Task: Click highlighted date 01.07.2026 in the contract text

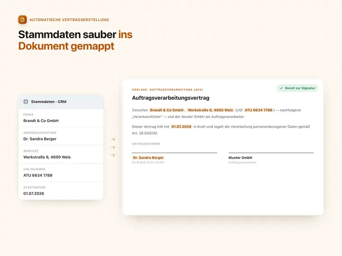Action: pyautogui.click(x=181, y=127)
